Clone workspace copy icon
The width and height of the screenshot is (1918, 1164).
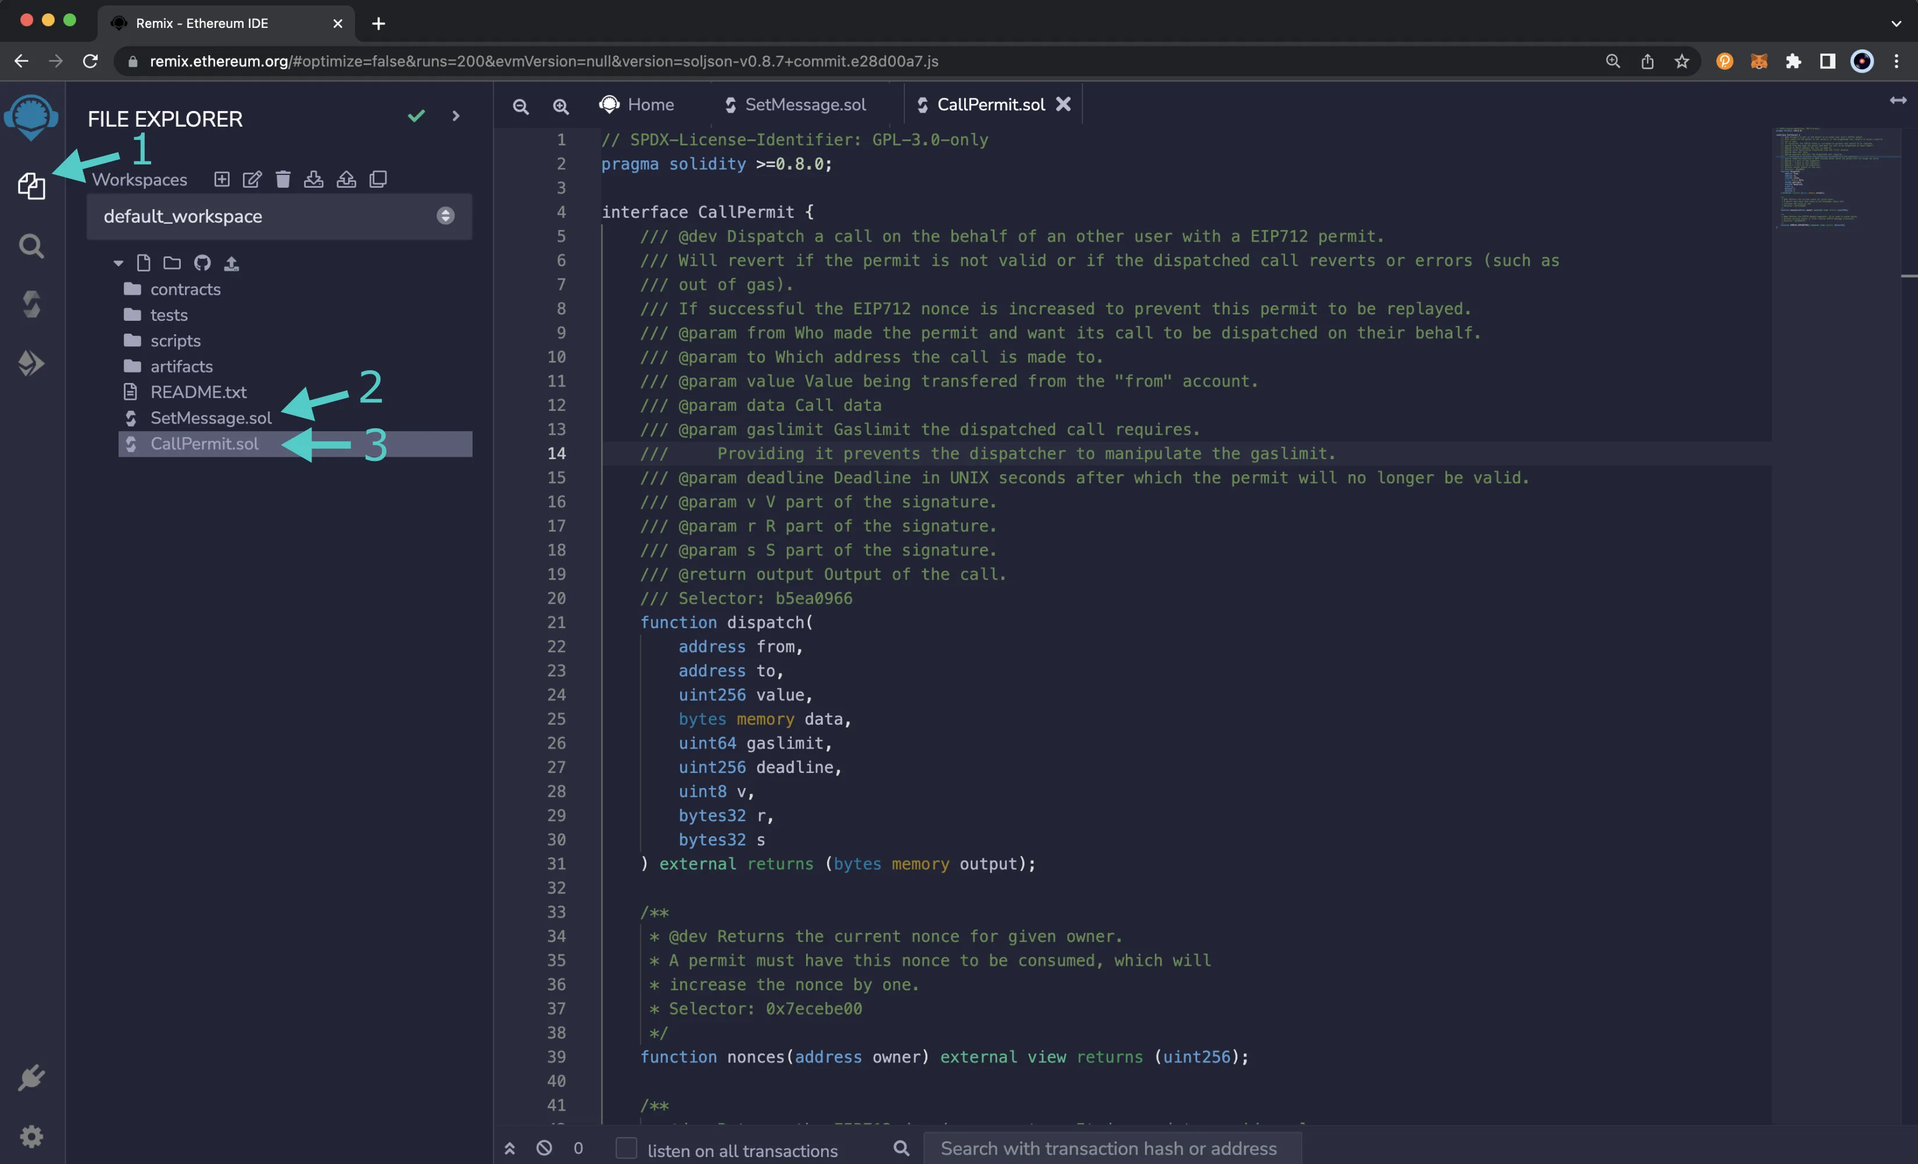coord(378,180)
